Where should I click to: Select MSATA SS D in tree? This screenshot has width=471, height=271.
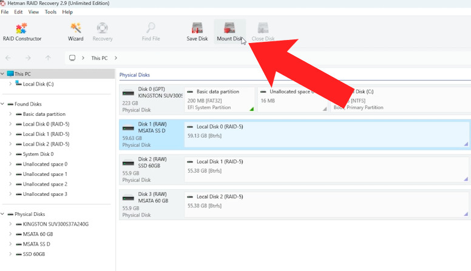click(36, 244)
